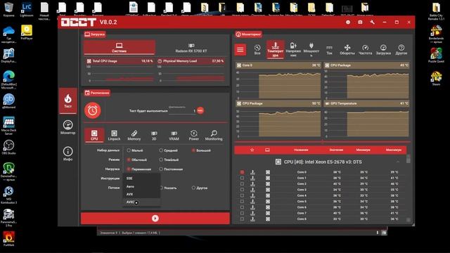Select the Linpack test type
The image size is (450, 253).
pyautogui.click(x=114, y=135)
